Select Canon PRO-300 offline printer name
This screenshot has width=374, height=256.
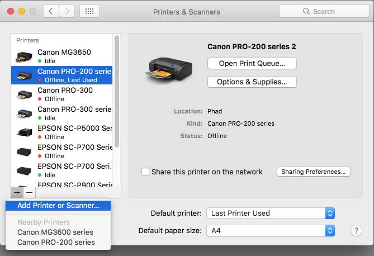pyautogui.click(x=65, y=90)
